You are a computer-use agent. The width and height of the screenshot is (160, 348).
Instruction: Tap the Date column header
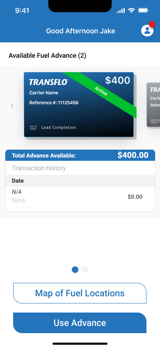point(18,181)
